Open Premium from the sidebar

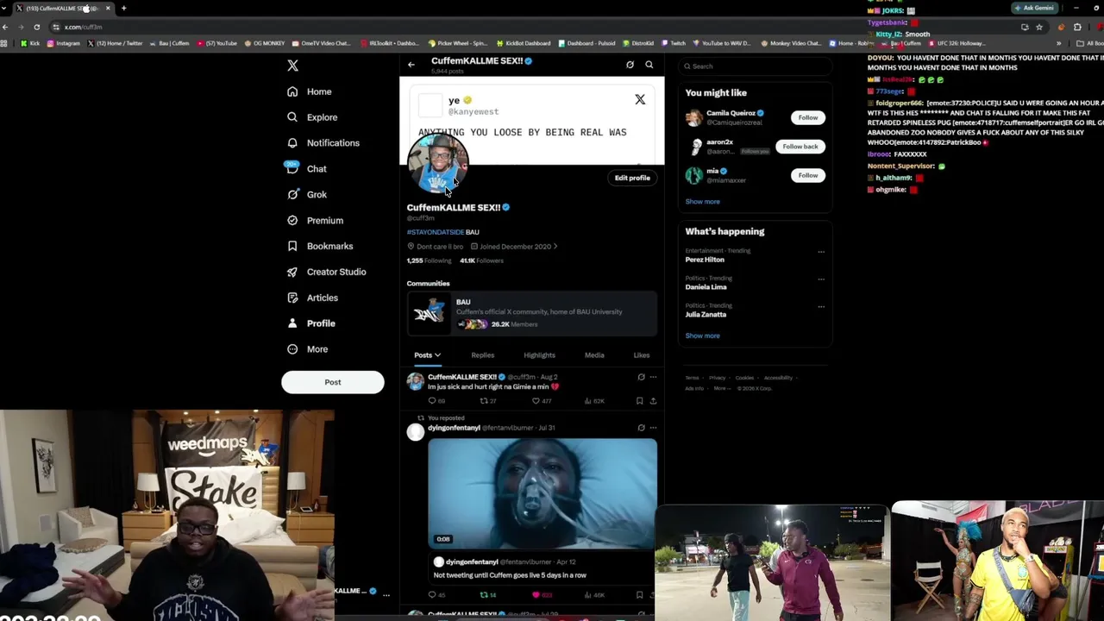point(315,221)
